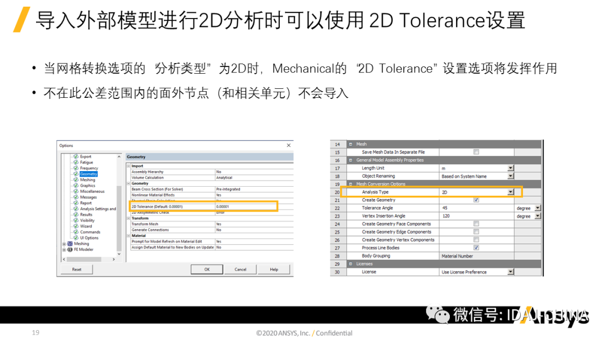The width and height of the screenshot is (608, 342).
Task: Toggle Save Mesh Data In Separate File checkbox
Action: click(x=476, y=152)
